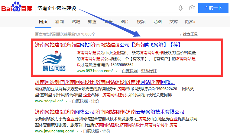Open 搜索工具 search tools

pyautogui.click(x=190, y=34)
